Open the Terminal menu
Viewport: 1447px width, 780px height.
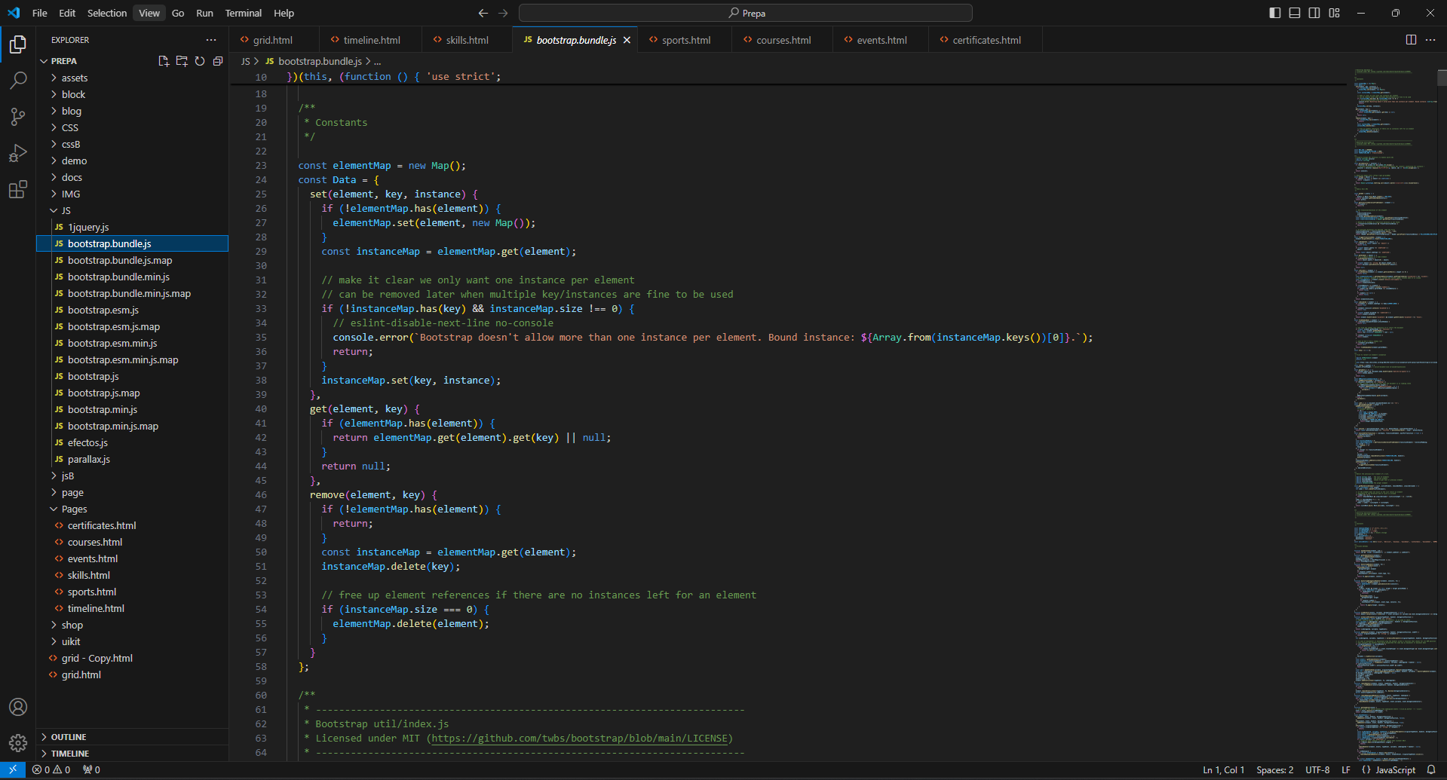[x=243, y=13]
